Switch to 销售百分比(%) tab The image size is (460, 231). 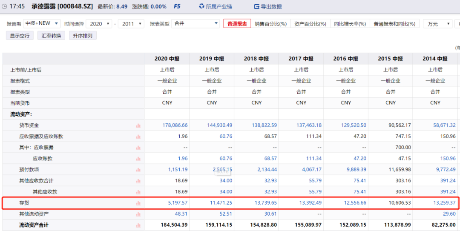click(x=270, y=24)
